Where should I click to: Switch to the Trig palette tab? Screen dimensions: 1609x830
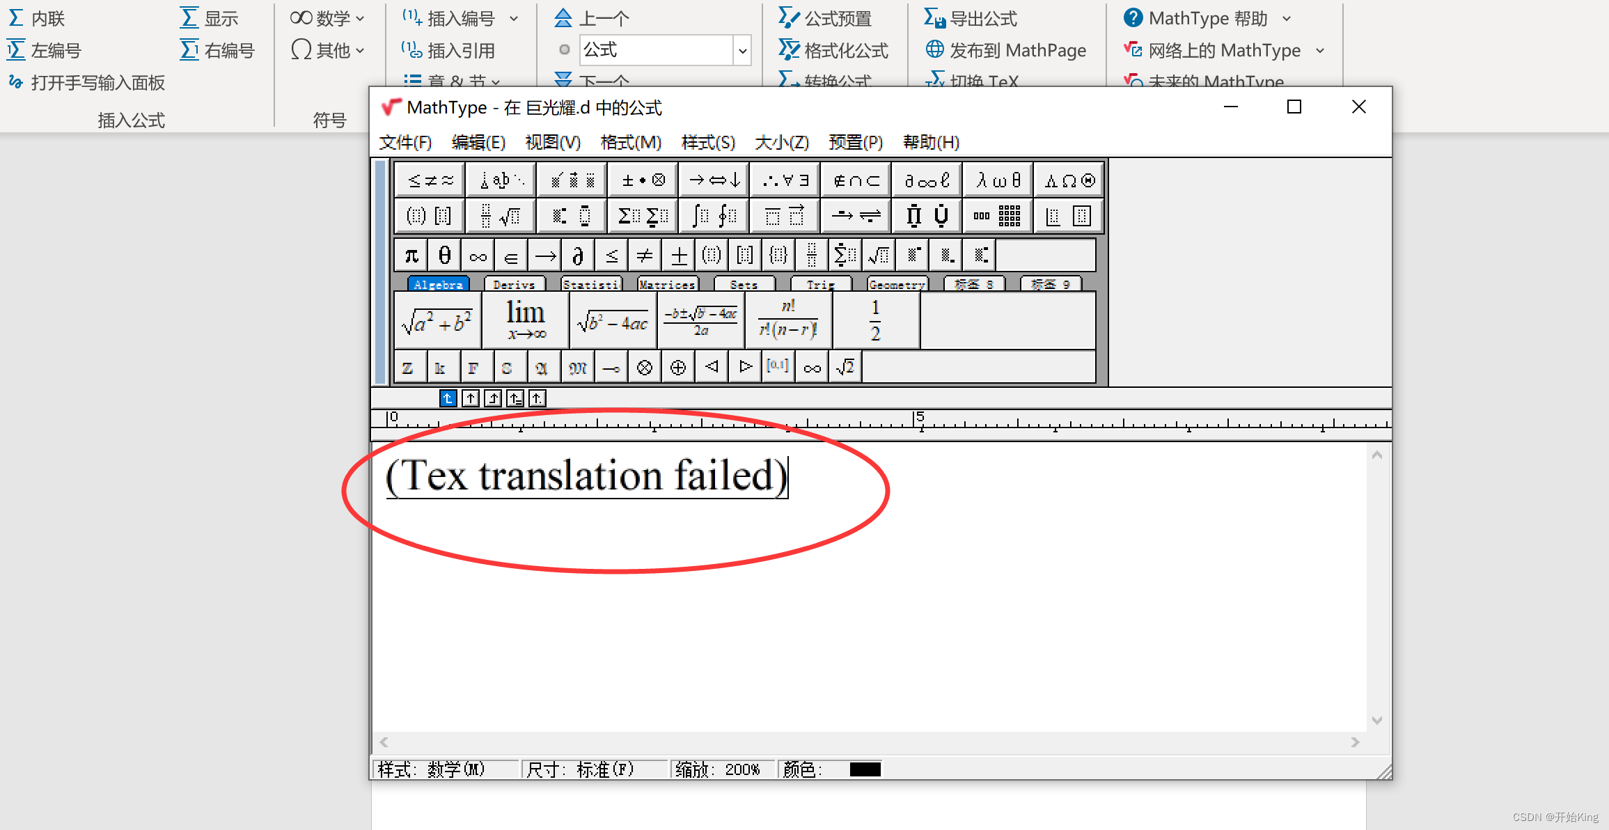(820, 284)
